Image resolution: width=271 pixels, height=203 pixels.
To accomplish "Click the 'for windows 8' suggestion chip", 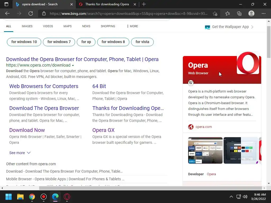I will (113, 42).
